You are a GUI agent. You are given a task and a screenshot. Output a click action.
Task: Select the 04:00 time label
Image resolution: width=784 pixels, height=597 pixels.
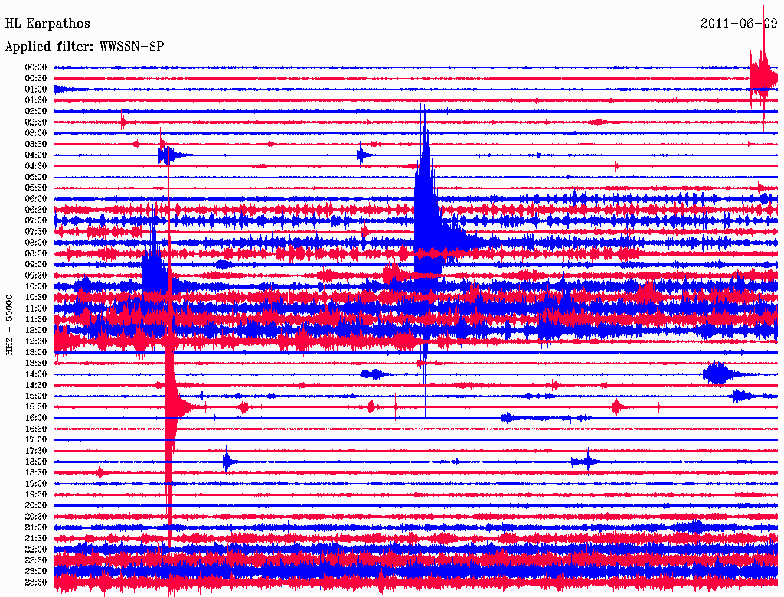35,155
